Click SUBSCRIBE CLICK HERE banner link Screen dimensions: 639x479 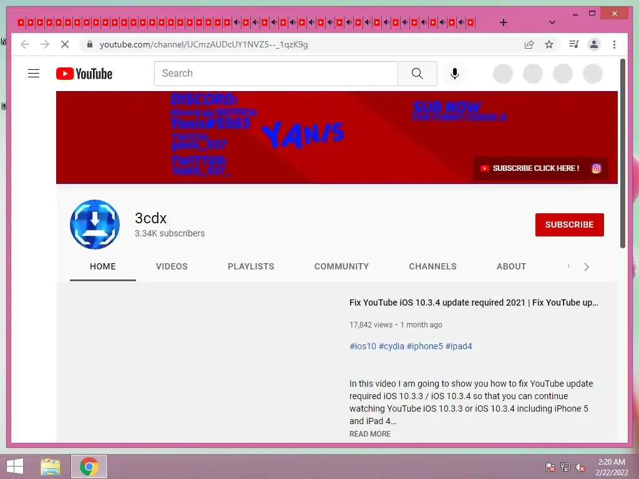coord(530,168)
